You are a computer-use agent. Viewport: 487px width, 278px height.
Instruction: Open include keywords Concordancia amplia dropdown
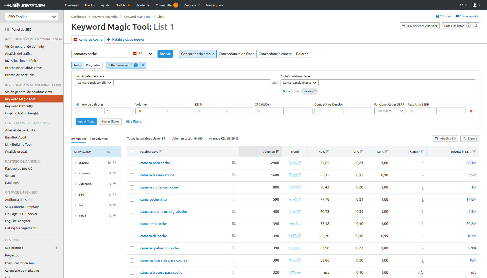point(94,83)
